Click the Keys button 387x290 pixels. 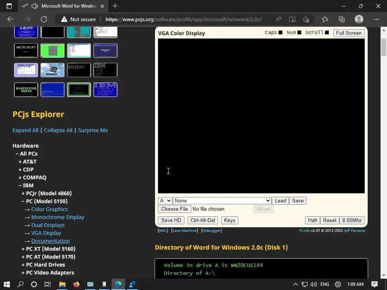coord(229,220)
